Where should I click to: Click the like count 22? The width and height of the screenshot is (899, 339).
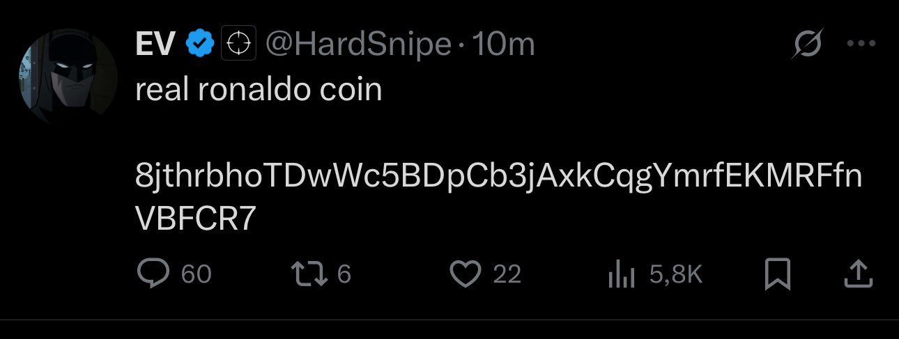[x=507, y=274]
